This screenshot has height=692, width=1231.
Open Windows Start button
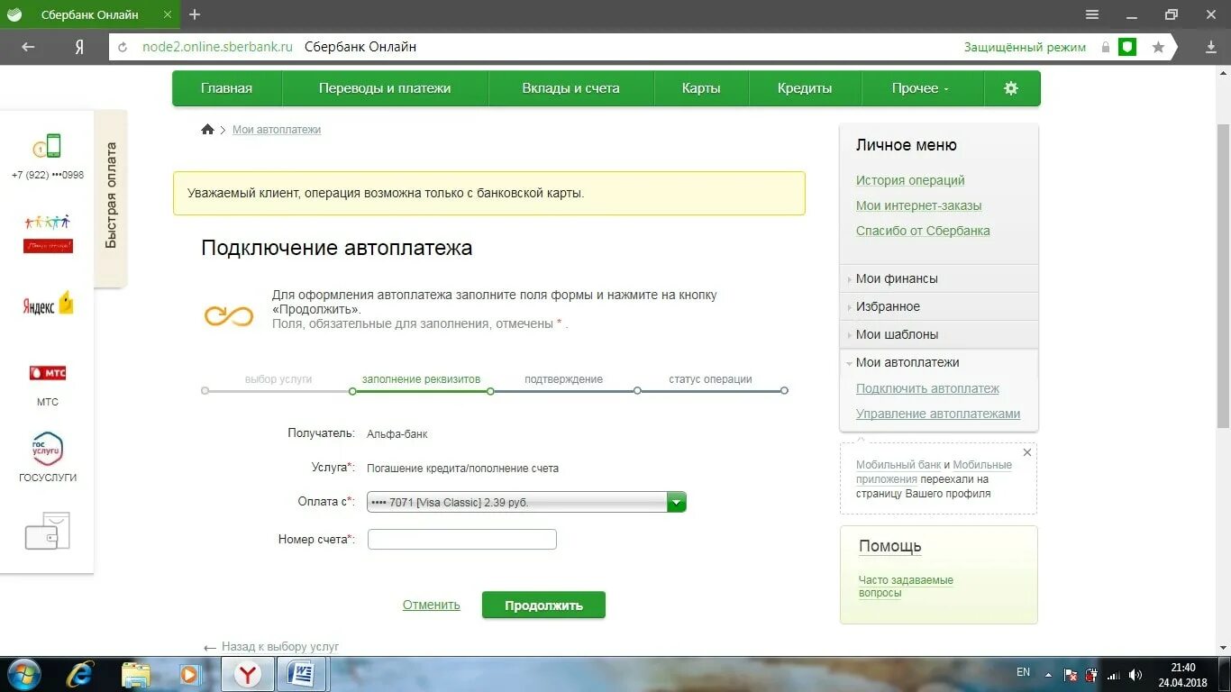click(23, 674)
